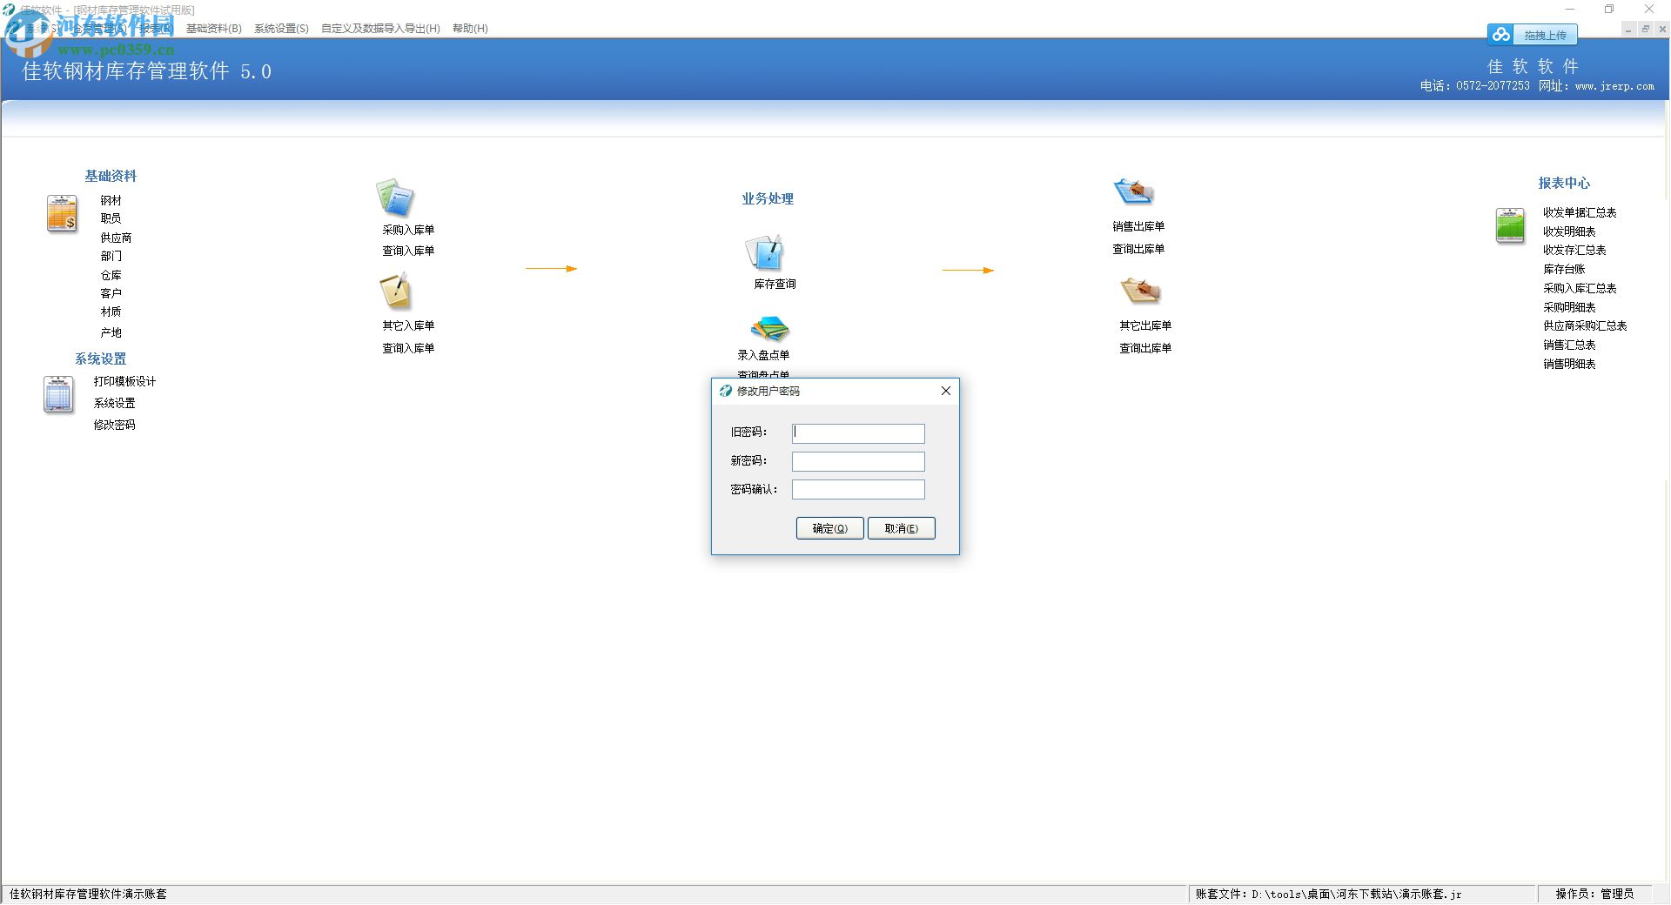Open 库存查询 text link

pos(775,284)
